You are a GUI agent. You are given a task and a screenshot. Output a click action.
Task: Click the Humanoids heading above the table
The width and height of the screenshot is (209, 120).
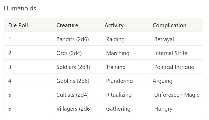pos(20,8)
